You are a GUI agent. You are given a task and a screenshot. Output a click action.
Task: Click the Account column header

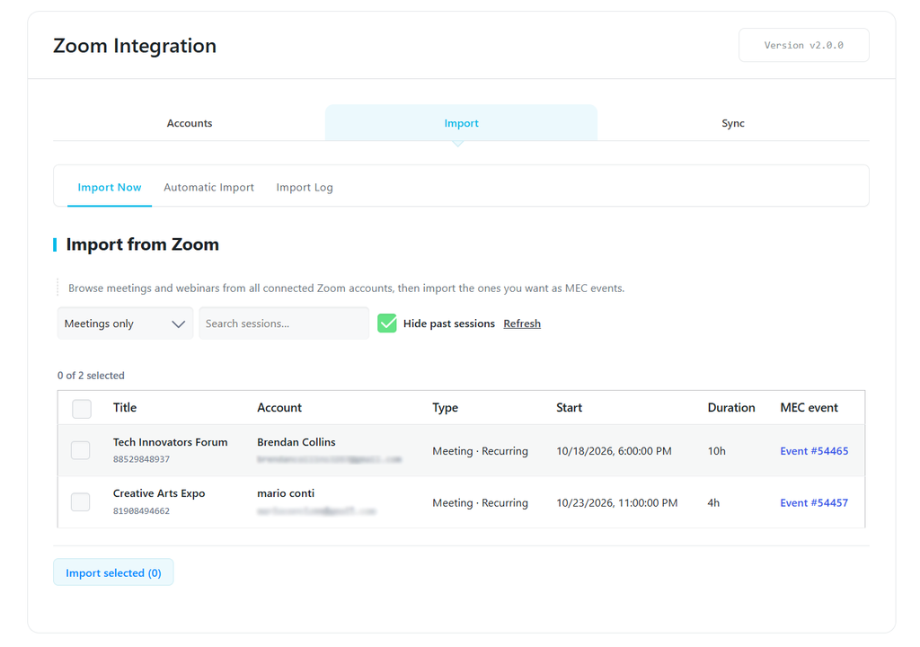(x=279, y=407)
